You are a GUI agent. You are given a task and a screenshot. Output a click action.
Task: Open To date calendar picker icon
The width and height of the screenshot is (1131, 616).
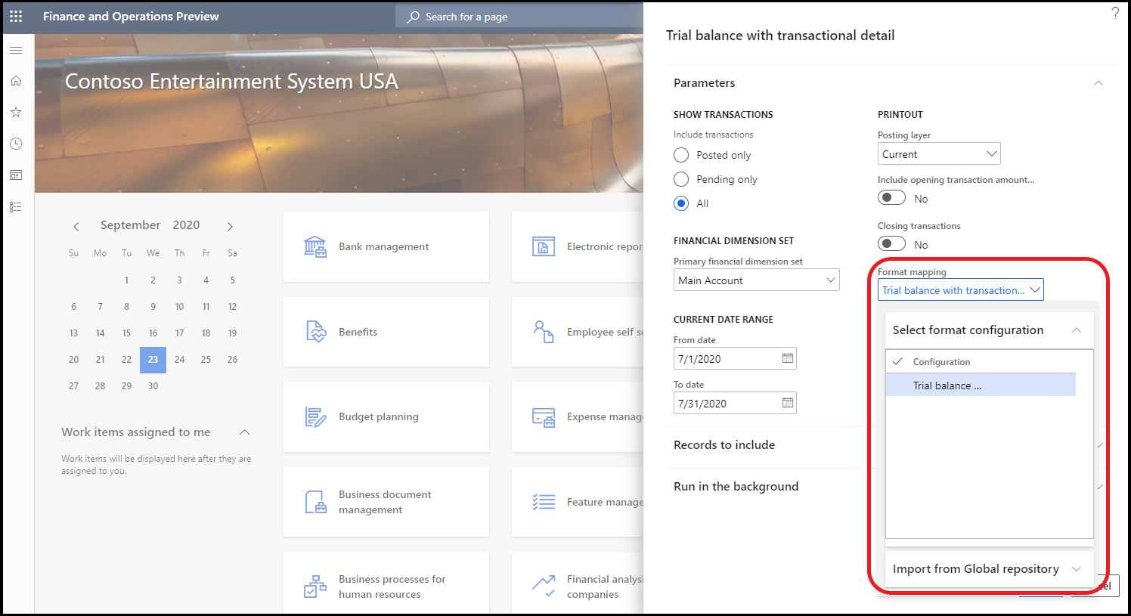(x=788, y=403)
